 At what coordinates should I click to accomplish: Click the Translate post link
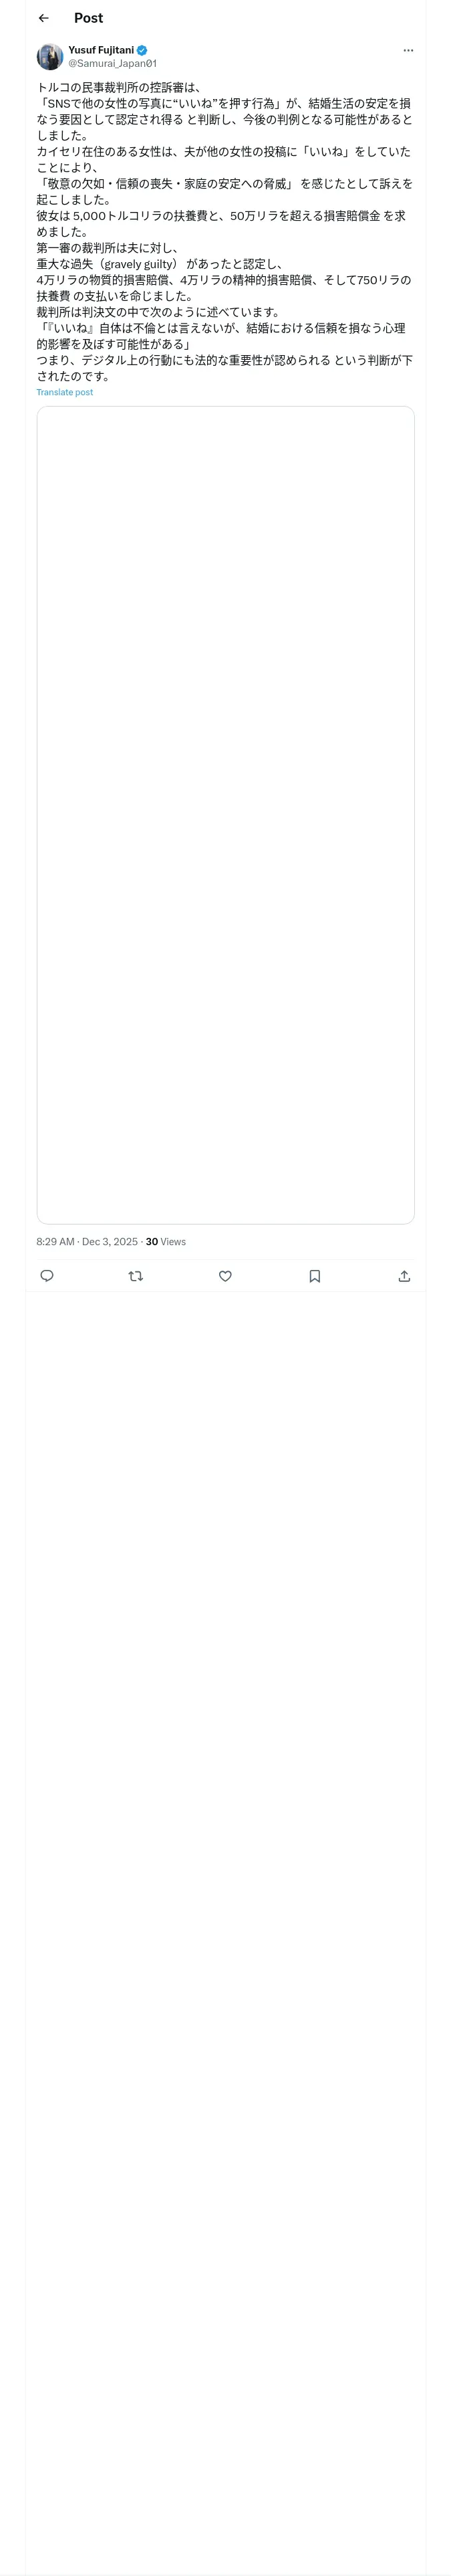65,393
